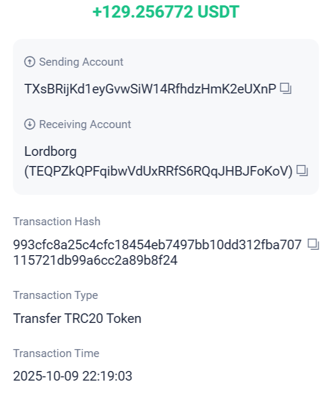Click the hash's first line starting 993cfc8a
Viewport: 331px width, 395px height.
point(157,245)
